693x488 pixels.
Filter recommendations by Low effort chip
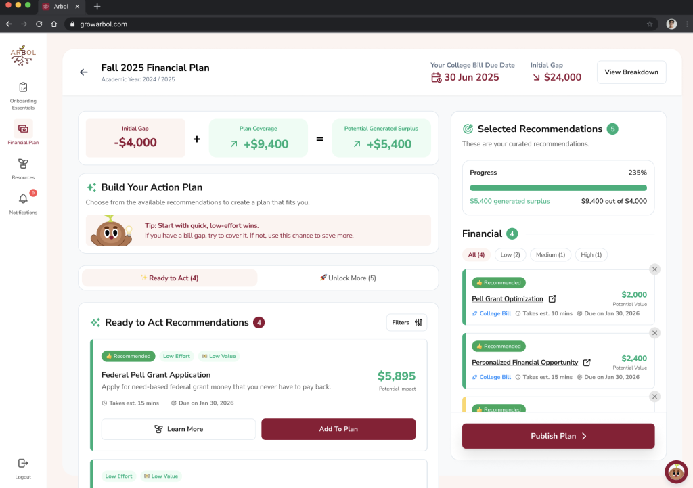tap(511, 255)
